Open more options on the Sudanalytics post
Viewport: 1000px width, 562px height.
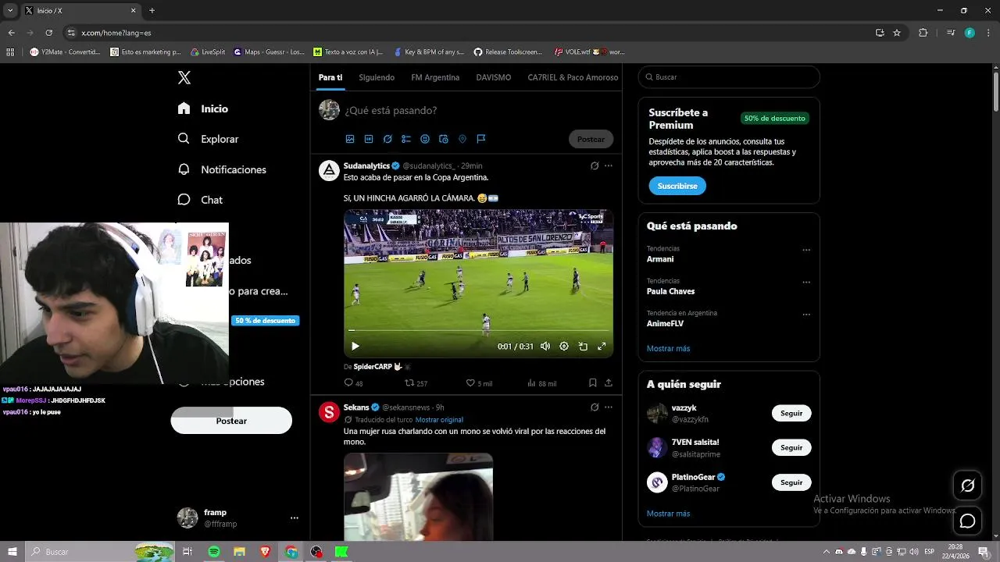click(x=609, y=165)
